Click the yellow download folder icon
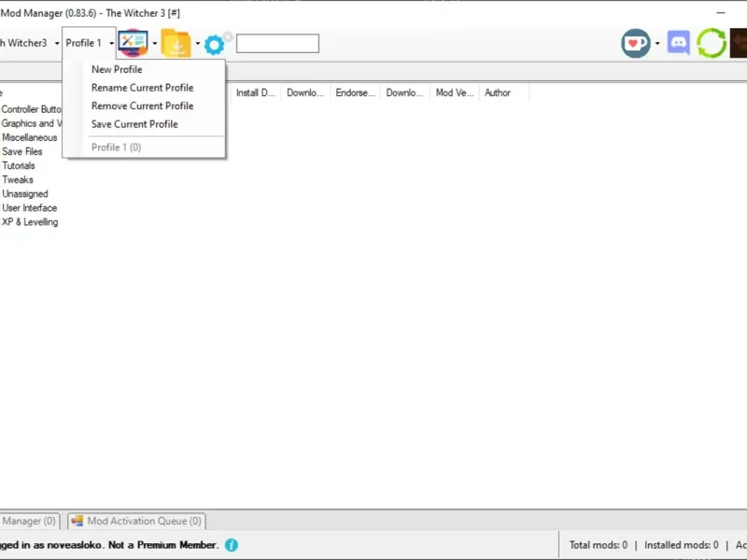747x560 pixels. [176, 43]
